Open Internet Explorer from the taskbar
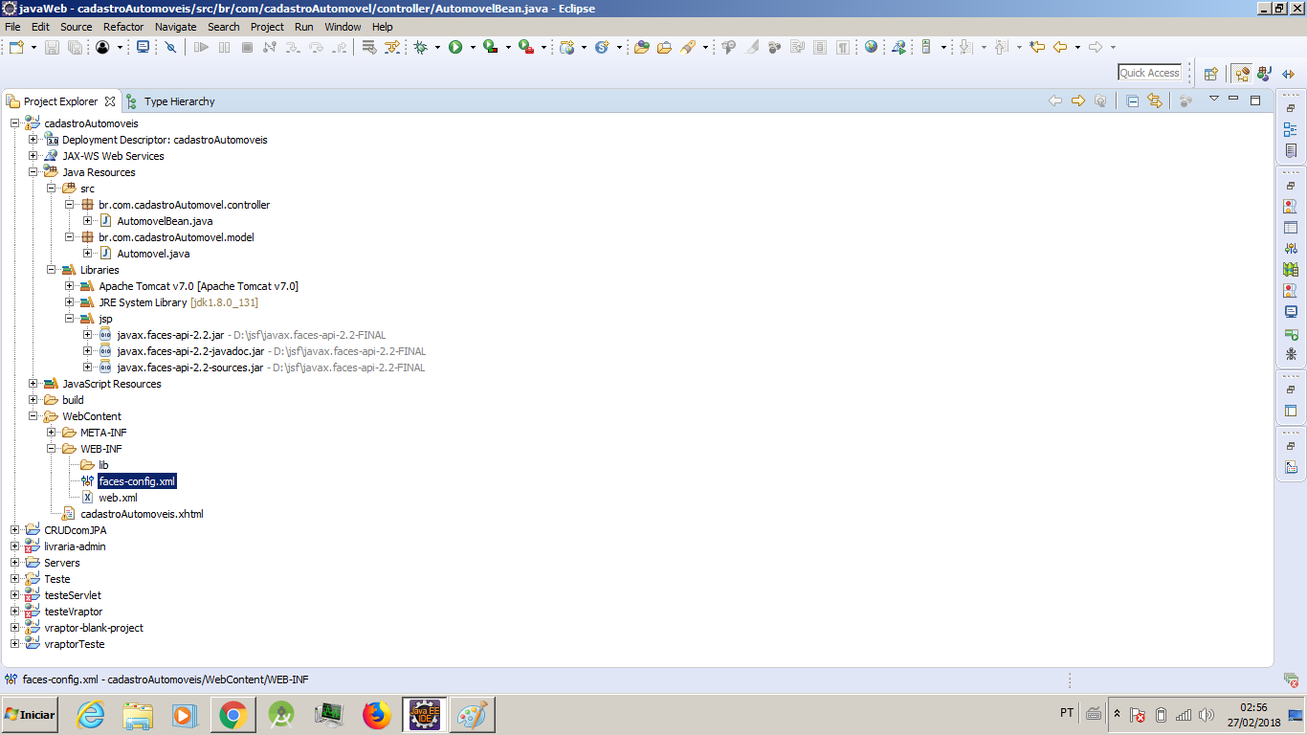1307x735 pixels. [x=90, y=715]
